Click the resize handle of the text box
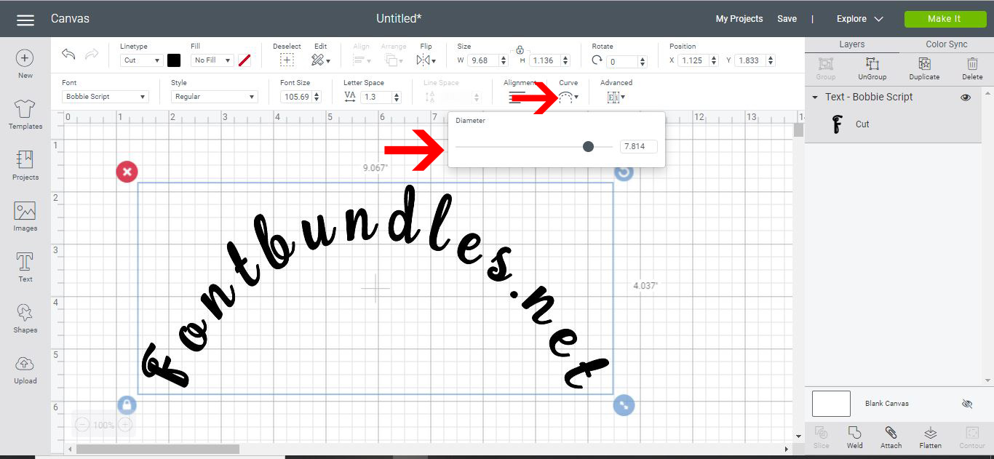 click(624, 404)
